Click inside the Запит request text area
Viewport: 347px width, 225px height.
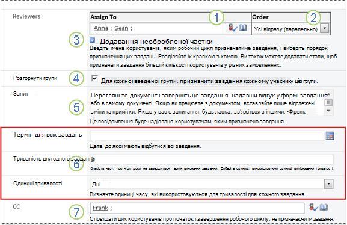(207, 103)
